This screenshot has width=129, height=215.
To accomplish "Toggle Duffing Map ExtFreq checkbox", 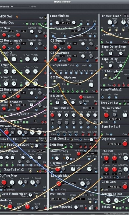I will (x=5, y=190).
